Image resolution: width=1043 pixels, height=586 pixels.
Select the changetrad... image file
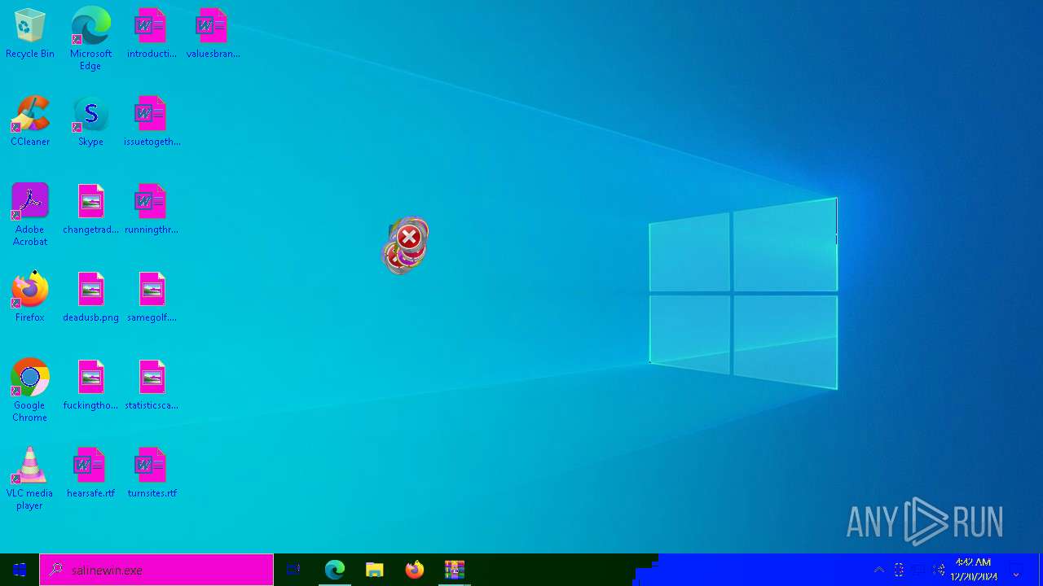[x=90, y=209]
